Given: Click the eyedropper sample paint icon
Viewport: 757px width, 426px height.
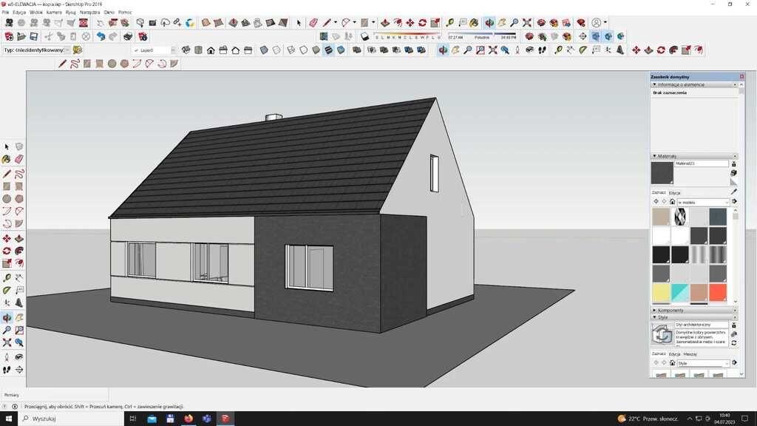Looking at the screenshot, I should pyautogui.click(x=733, y=192).
